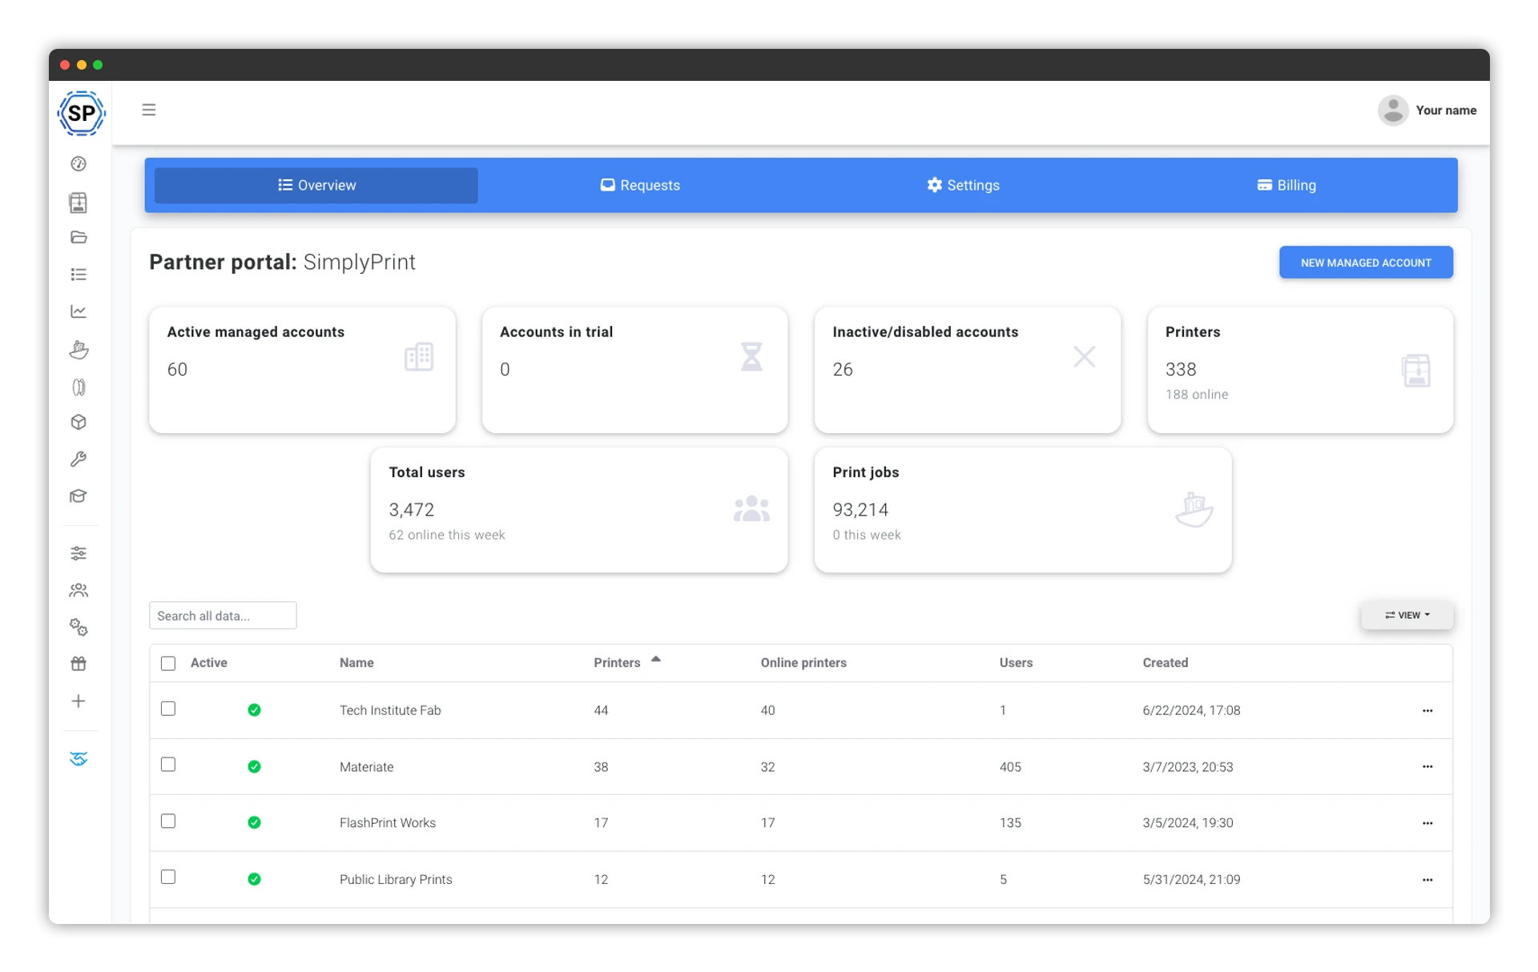Click the user avatar icon
Image resolution: width=1538 pixels, height=972 pixels.
click(x=1393, y=110)
